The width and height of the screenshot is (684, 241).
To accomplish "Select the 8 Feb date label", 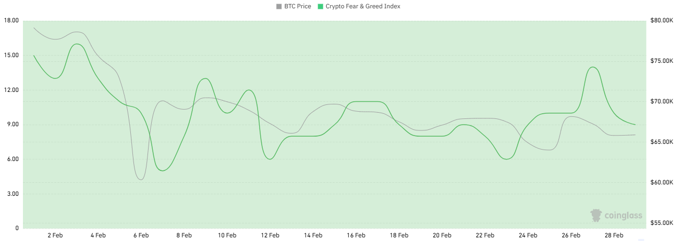I will 184,235.
